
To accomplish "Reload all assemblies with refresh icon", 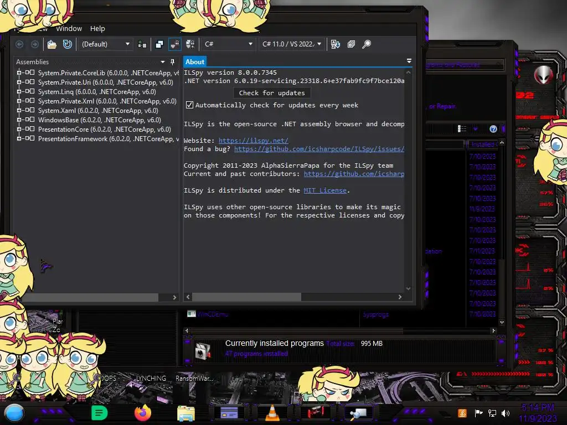I will 67,44.
